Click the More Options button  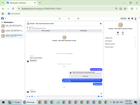coord(84,31)
